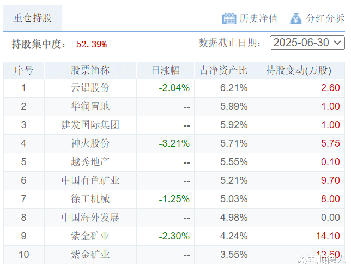Viewport: 351px width, 271px height.
Task: Click the 9.70 holding change value
Action: [330, 180]
